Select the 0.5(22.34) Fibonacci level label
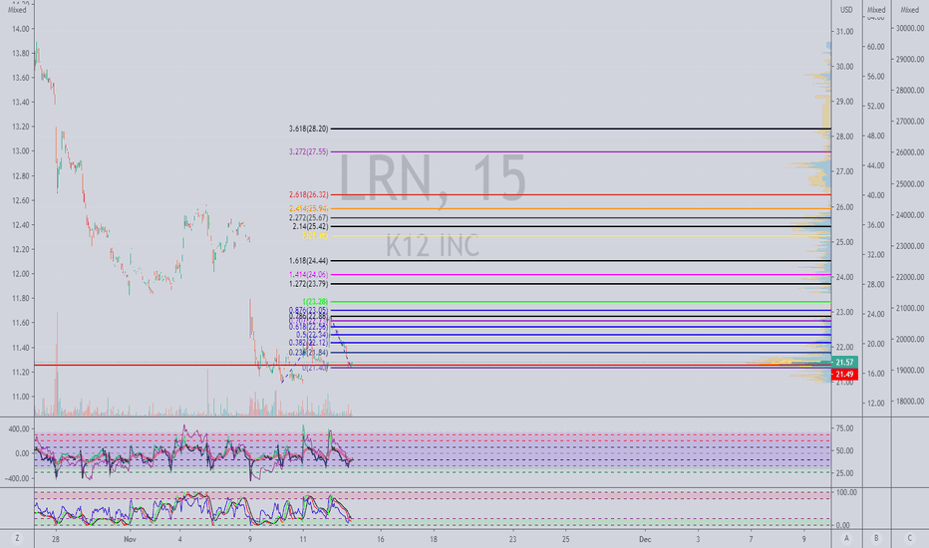 coord(312,335)
